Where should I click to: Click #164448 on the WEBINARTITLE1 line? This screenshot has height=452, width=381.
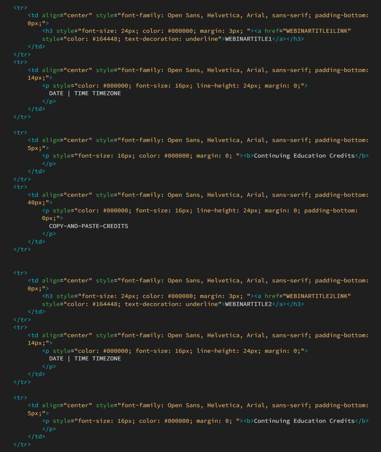(x=105, y=39)
